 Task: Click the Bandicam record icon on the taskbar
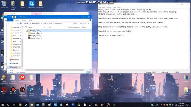click(x=108, y=105)
